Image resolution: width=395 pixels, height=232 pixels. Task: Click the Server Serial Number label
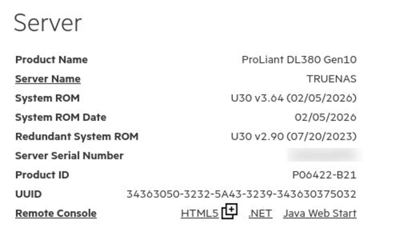click(69, 156)
